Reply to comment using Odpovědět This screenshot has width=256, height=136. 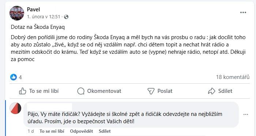[82, 131]
